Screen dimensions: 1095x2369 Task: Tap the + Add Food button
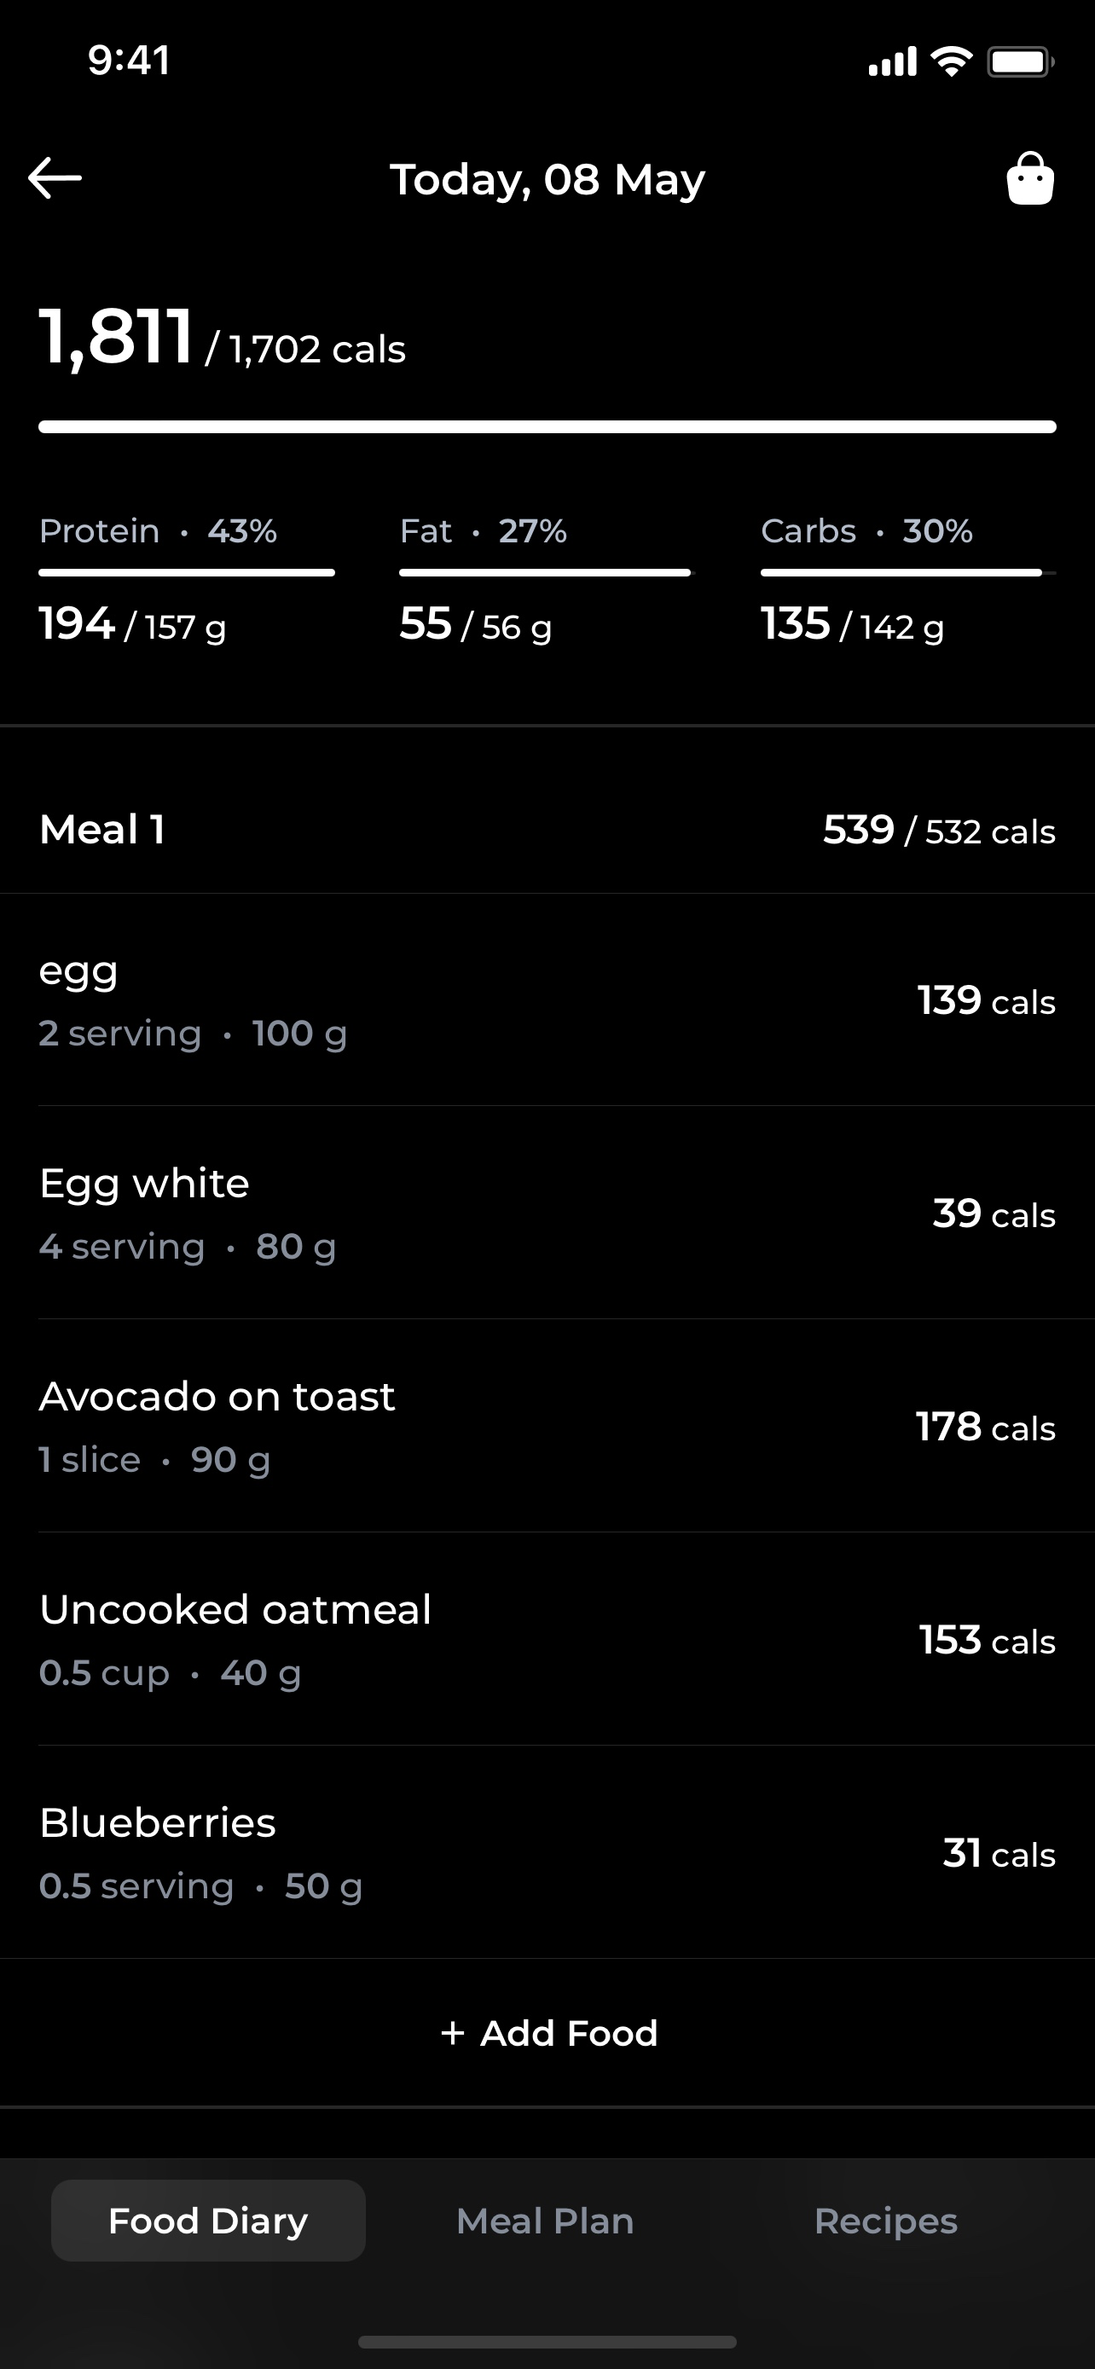click(548, 2032)
